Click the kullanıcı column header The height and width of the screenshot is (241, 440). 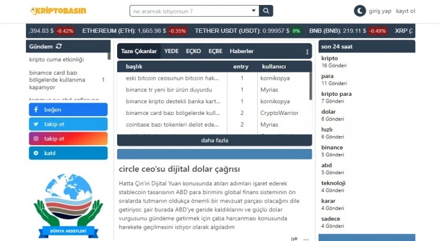274,67
